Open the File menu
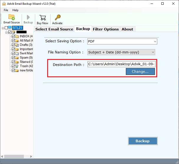 (6, 10)
